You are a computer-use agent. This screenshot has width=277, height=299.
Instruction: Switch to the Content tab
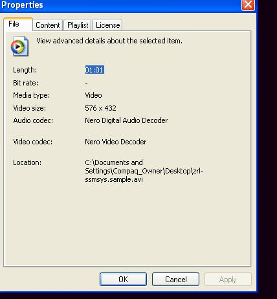pos(48,25)
